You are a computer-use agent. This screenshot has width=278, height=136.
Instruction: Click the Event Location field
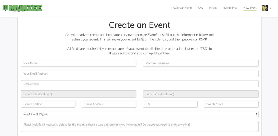tap(48, 104)
